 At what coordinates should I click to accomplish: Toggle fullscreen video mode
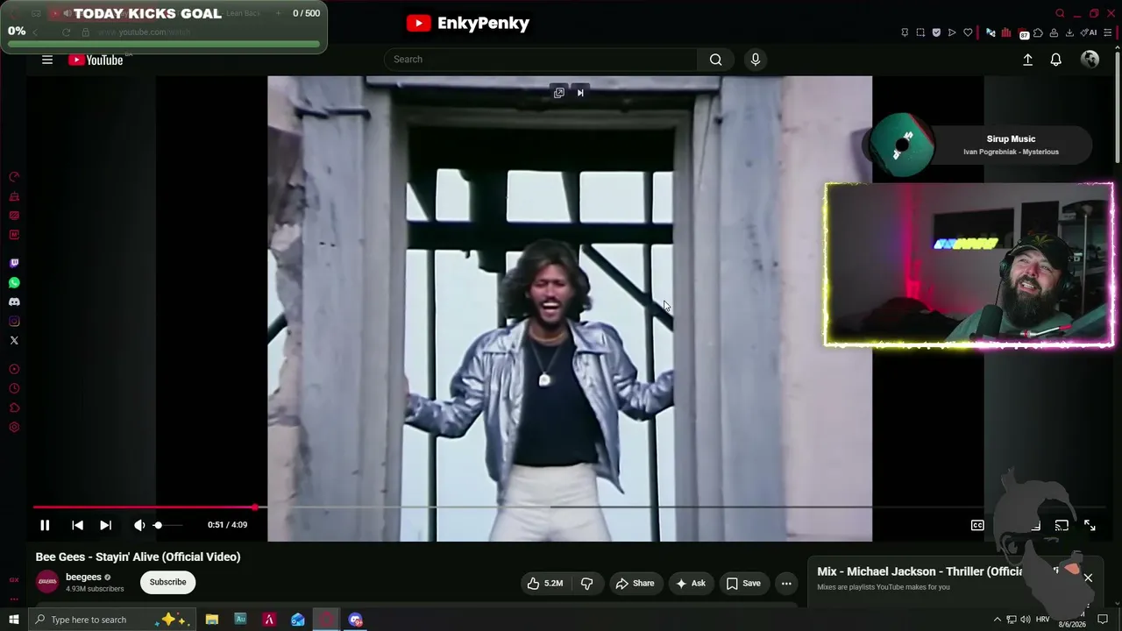[x=1090, y=525]
